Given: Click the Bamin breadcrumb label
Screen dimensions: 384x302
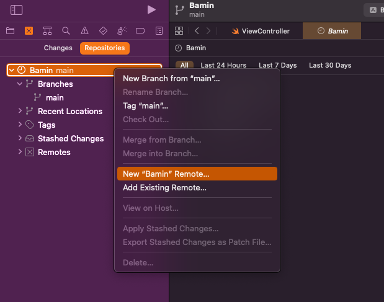Looking at the screenshot, I should [196, 48].
